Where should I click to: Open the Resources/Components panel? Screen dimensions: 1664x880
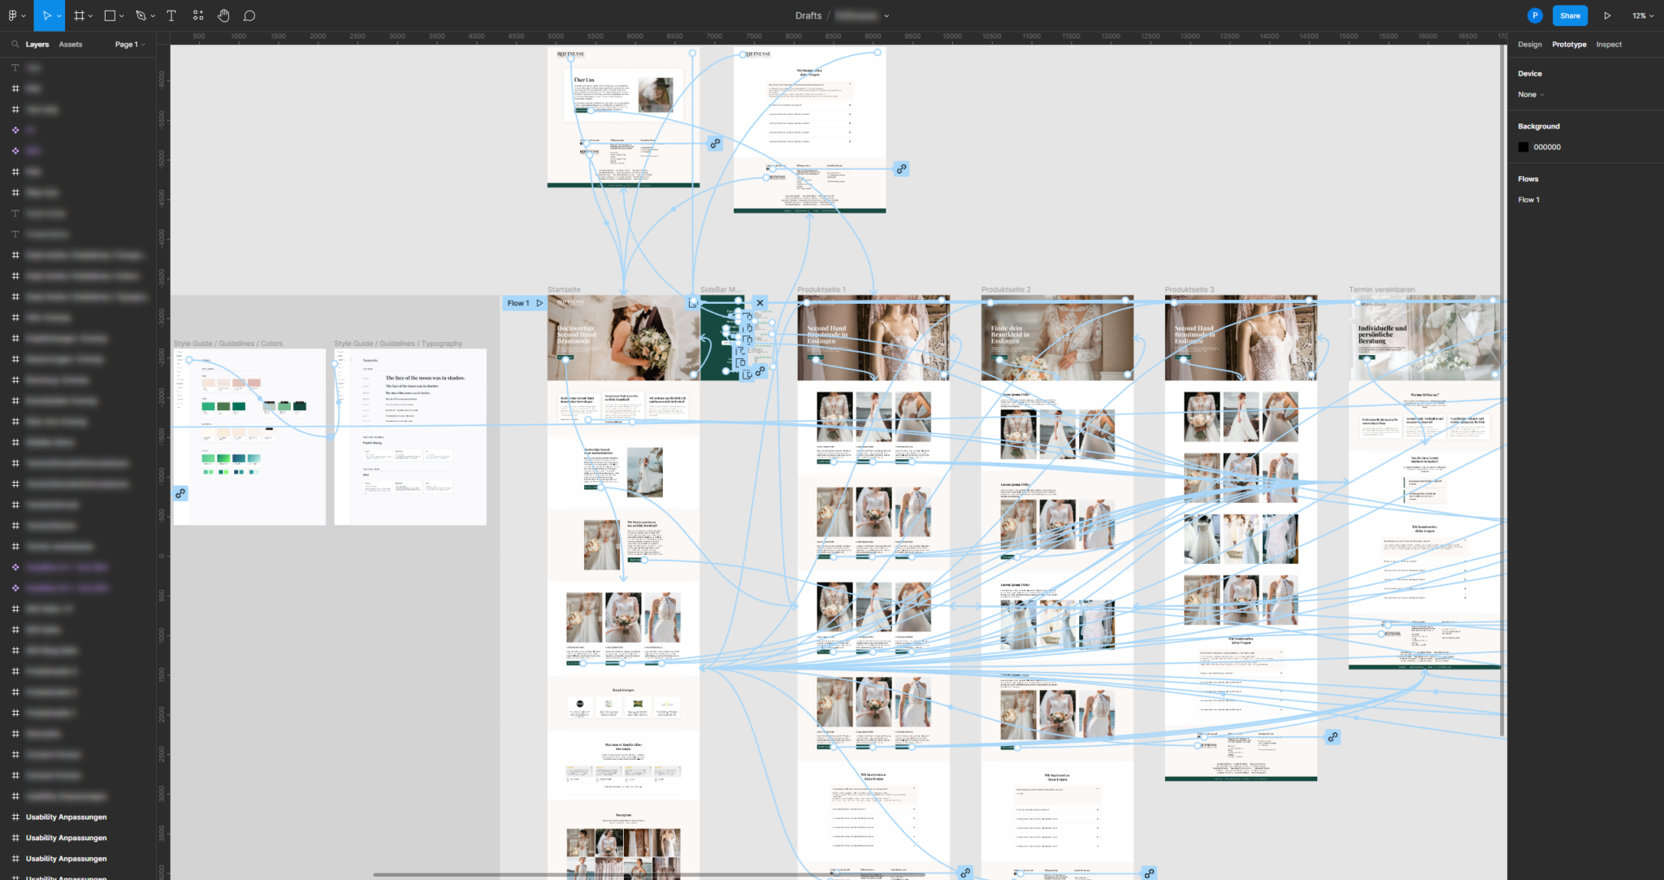click(197, 15)
